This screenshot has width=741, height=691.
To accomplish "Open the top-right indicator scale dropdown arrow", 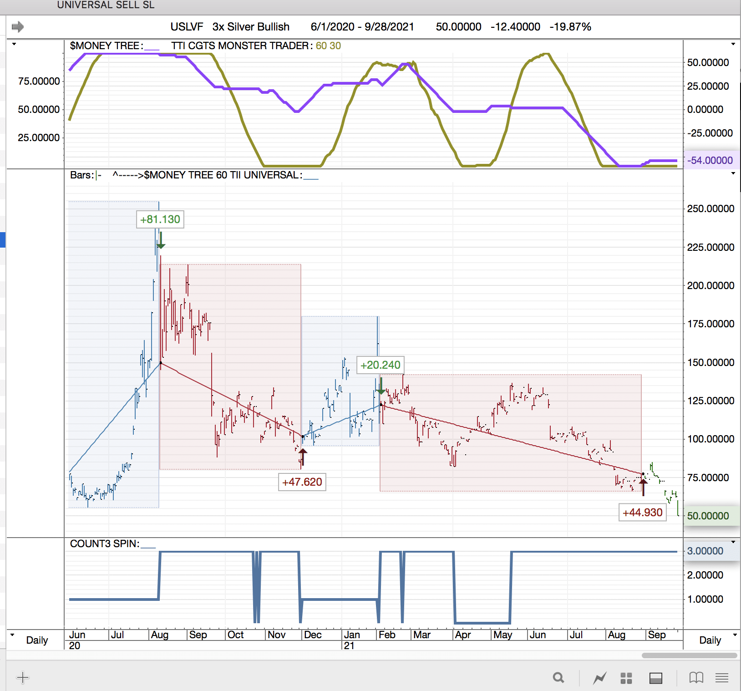I will pos(733,44).
